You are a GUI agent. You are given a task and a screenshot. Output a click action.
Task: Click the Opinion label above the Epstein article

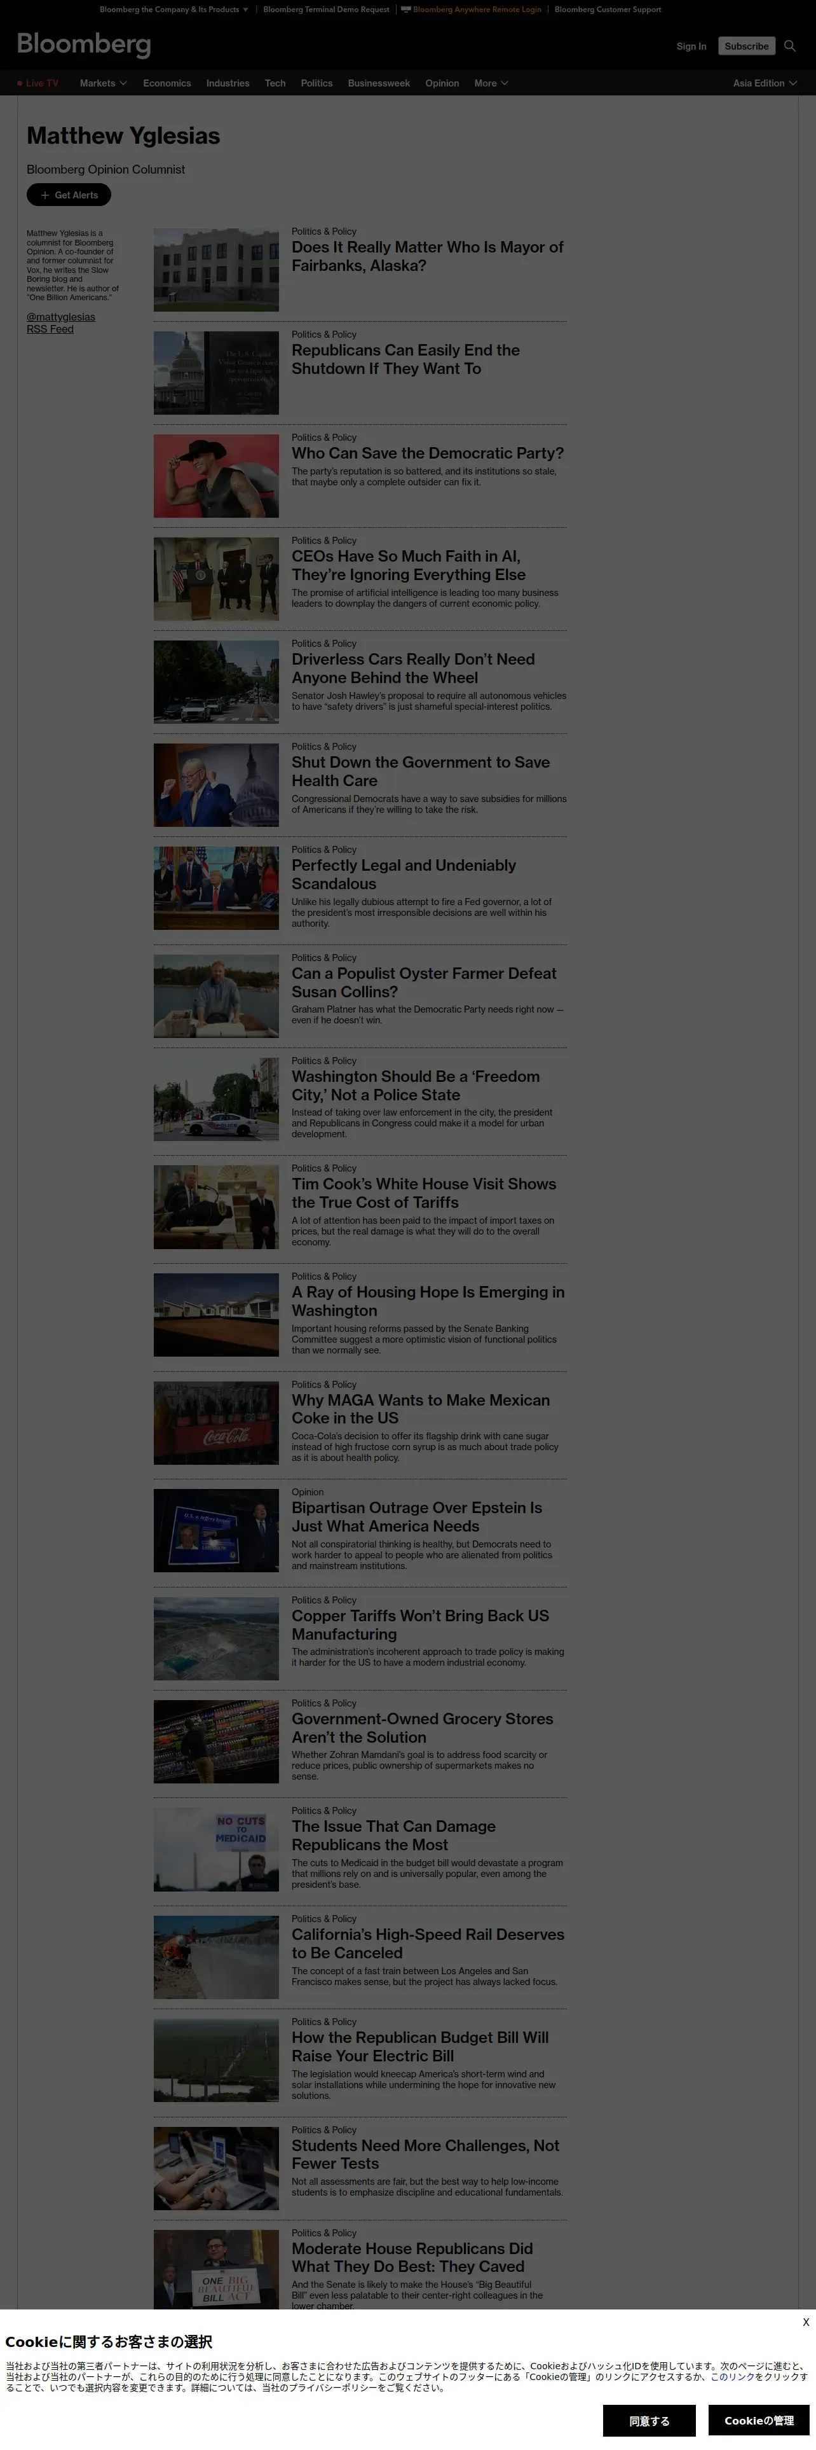(x=308, y=1492)
